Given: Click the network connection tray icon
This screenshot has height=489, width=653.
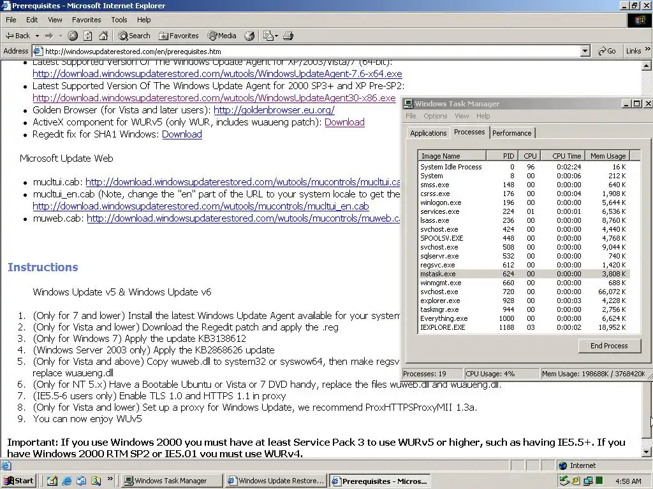Looking at the screenshot, I should point(587,481).
